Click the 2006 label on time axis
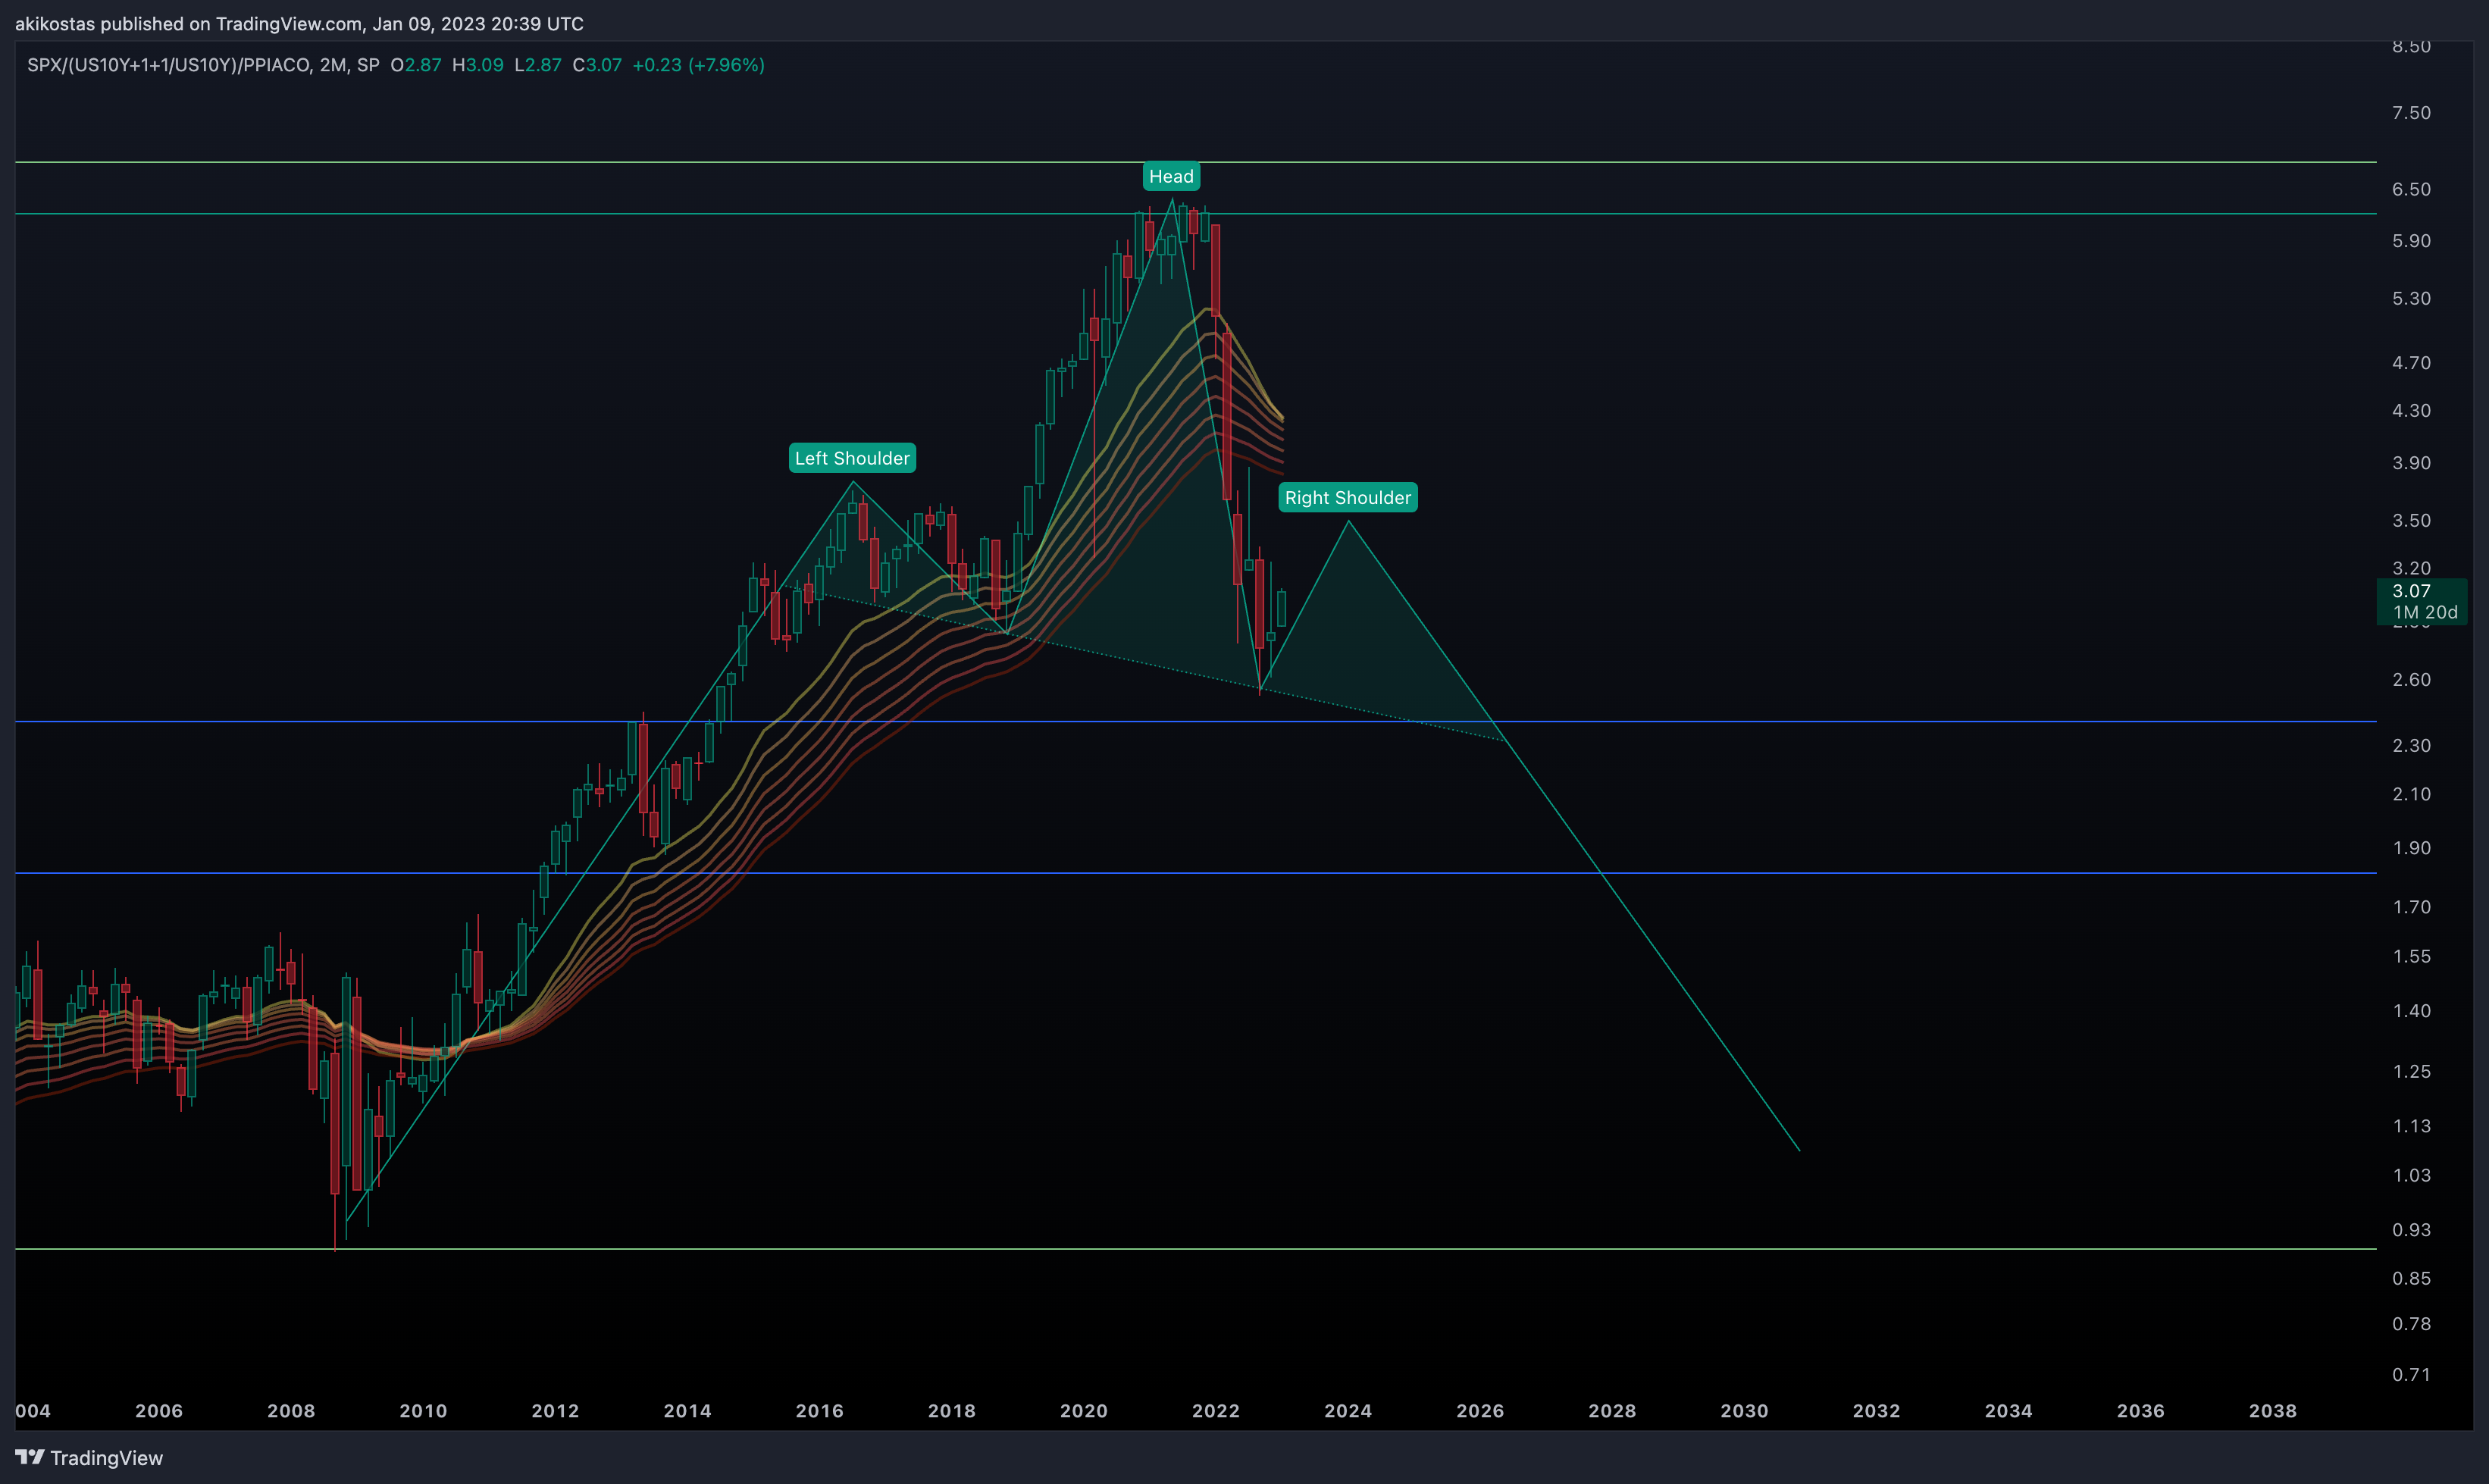Image resolution: width=2489 pixels, height=1484 pixels. (159, 1410)
